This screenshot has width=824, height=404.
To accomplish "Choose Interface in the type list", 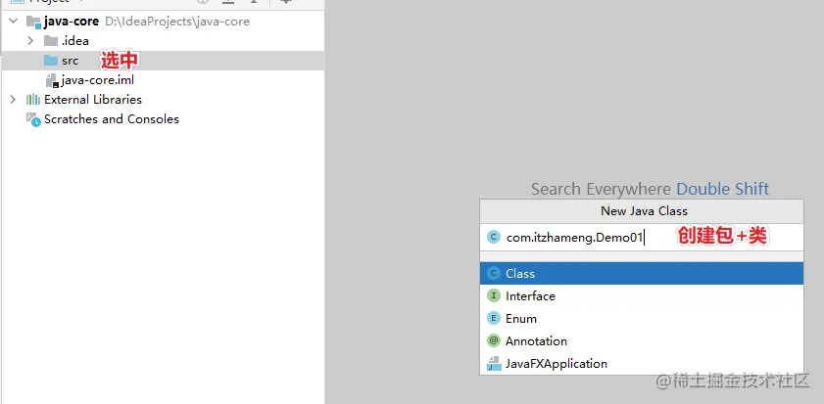I will (642, 296).
